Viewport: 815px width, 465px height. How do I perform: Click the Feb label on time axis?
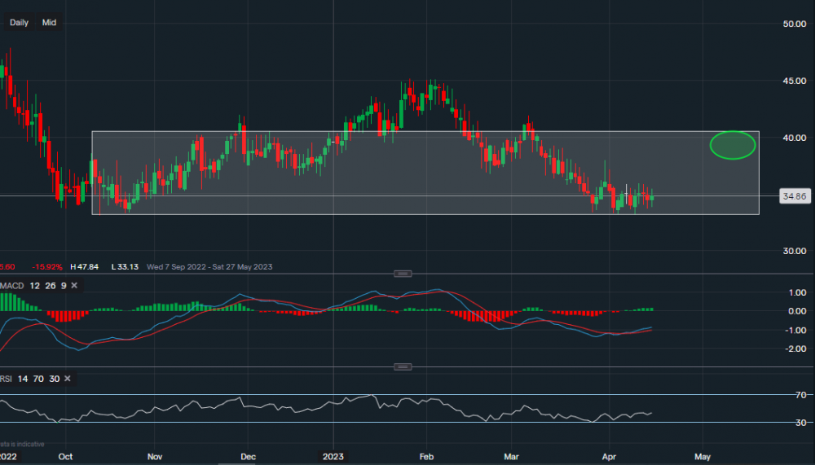coord(425,457)
